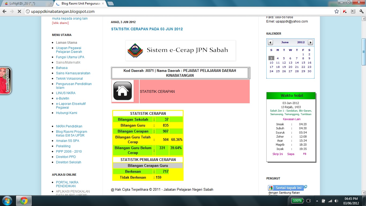This screenshot has height=206, width=366.
Task: Click the page vertical scrollbar thumb
Action: coord(364,52)
